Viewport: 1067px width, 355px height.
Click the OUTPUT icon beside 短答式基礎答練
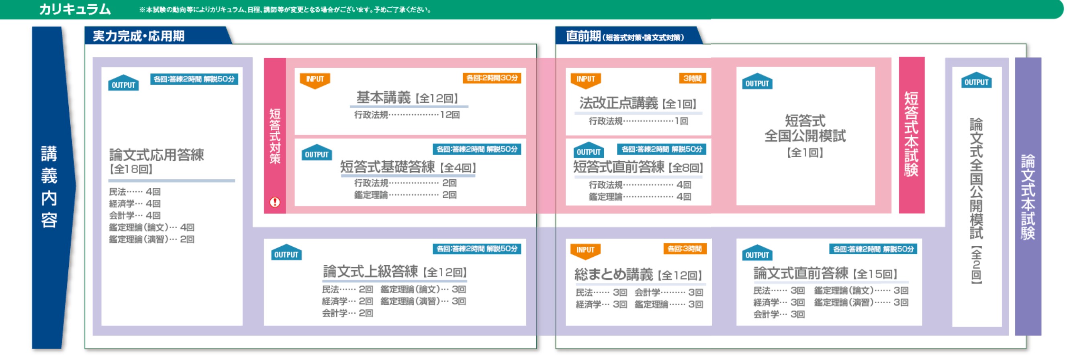tap(317, 153)
